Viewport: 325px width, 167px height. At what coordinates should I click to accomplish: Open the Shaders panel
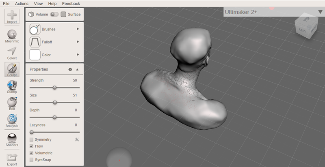tap(12, 140)
